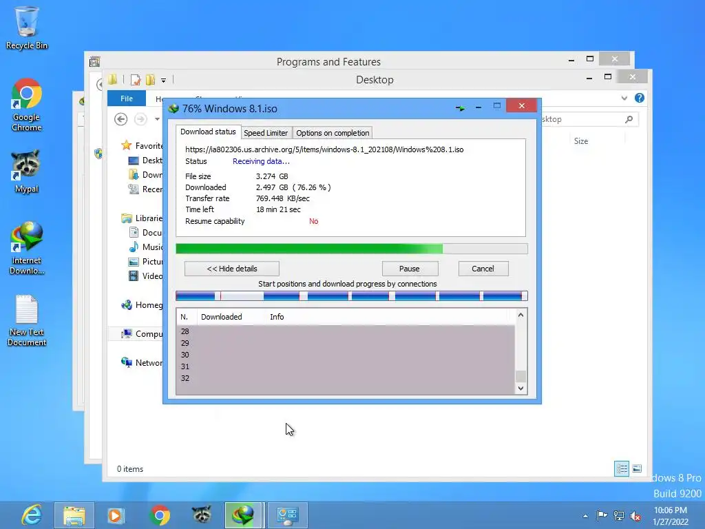The image size is (705, 529).
Task: Open the Mypal raccoon desktop shortcut
Action: 27,172
